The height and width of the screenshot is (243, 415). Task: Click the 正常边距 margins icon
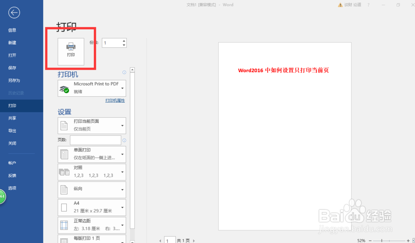click(x=64, y=225)
